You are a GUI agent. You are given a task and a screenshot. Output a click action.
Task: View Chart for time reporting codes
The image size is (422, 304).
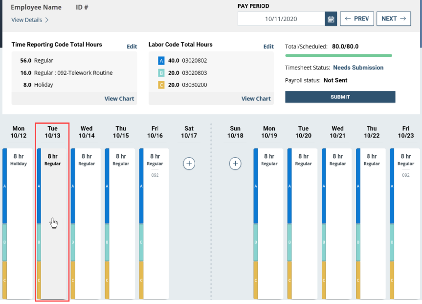(x=119, y=99)
